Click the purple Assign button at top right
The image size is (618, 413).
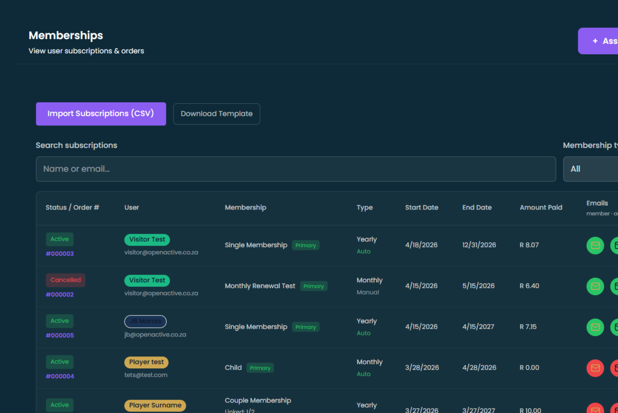(x=599, y=41)
